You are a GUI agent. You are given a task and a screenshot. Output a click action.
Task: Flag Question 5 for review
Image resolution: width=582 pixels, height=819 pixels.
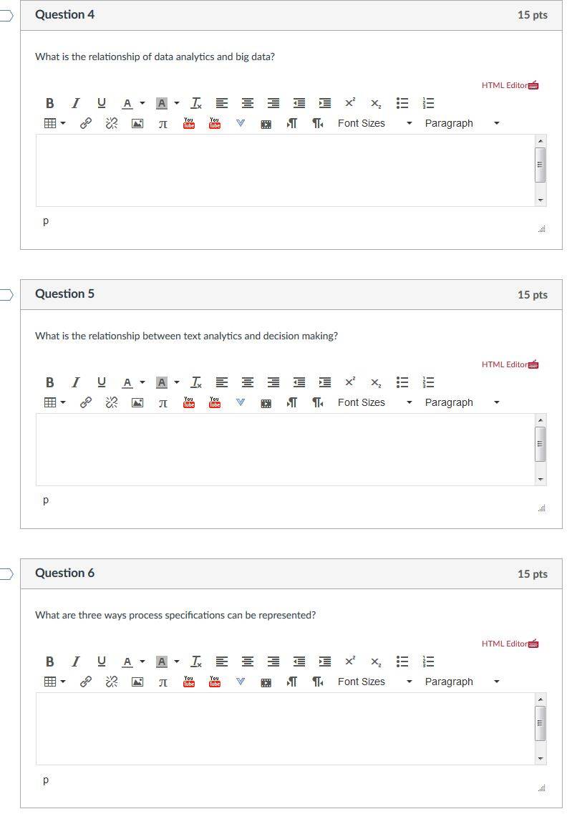coord(6,295)
